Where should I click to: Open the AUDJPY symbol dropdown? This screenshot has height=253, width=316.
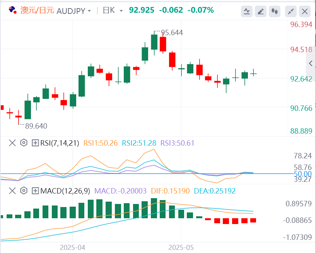point(74,10)
